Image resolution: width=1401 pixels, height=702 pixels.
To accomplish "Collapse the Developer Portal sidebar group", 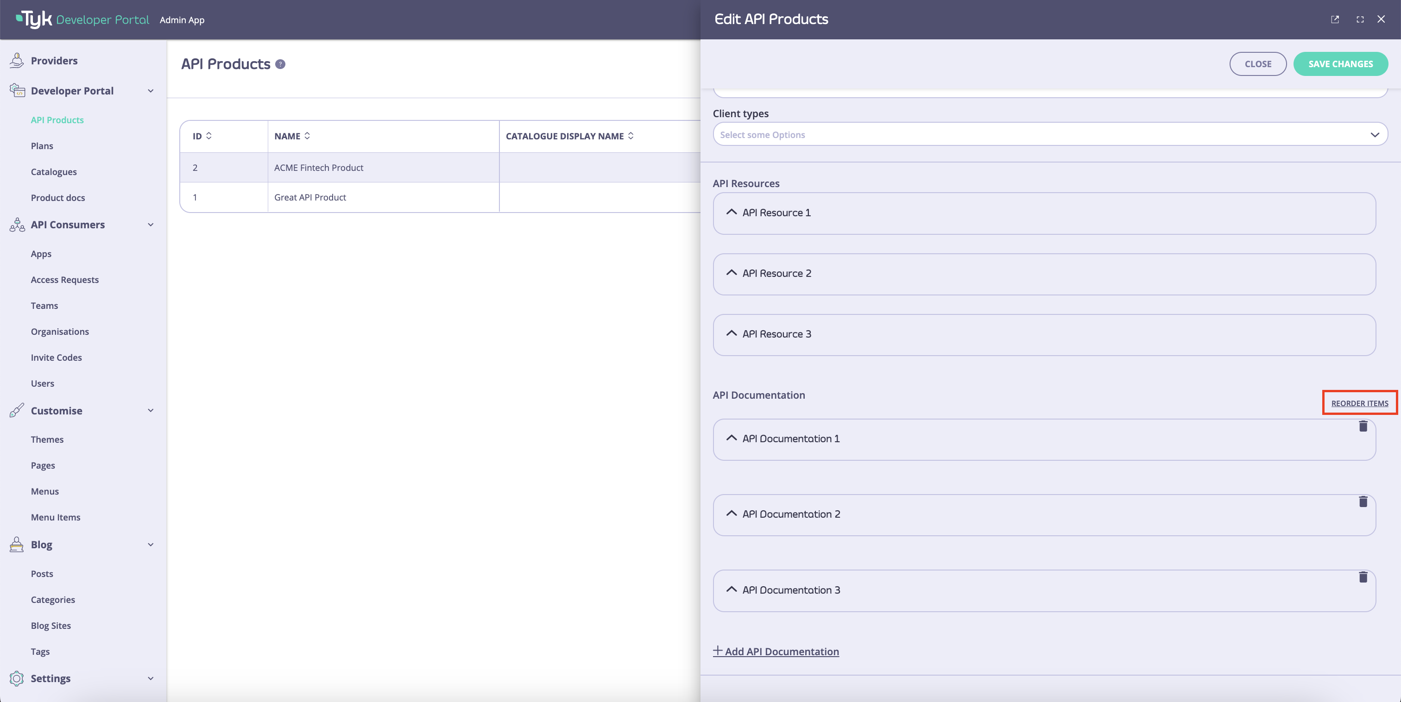I will 151,91.
